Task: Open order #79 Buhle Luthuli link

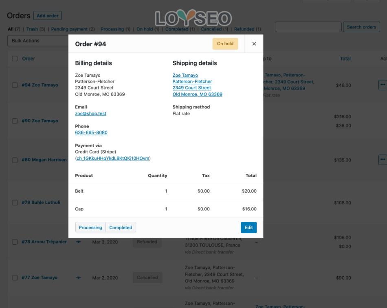Action: coord(41,202)
